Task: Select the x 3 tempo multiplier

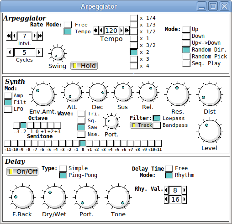Action: point(134,59)
